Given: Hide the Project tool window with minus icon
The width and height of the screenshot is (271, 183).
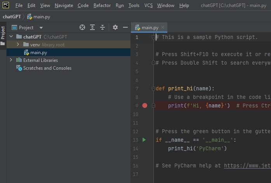Looking at the screenshot, I should pos(125,27).
